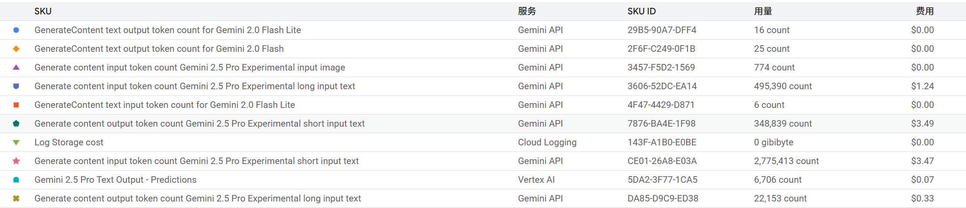This screenshot has width=966, height=208.
Task: Click the orange diamond legend marker
Action: click(16, 49)
